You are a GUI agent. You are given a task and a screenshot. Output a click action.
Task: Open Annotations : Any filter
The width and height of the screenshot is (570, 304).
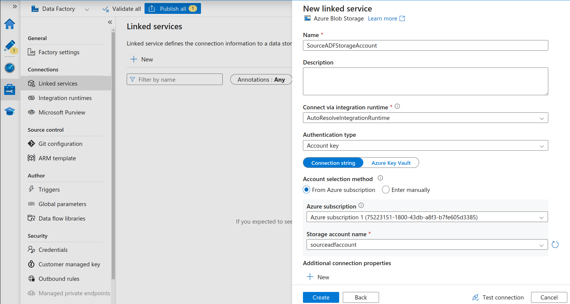261,80
